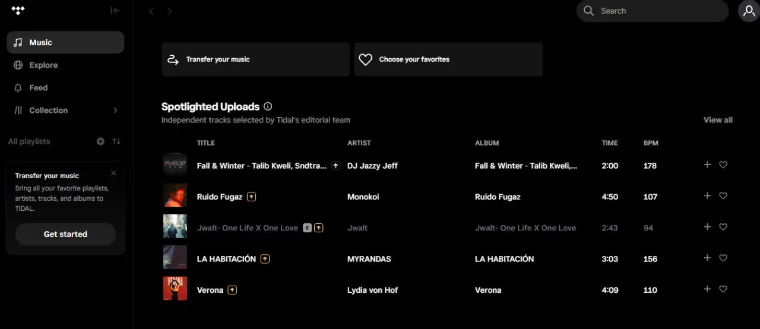Open the Verona album link
Screen dimensions: 760x329
coord(488,290)
